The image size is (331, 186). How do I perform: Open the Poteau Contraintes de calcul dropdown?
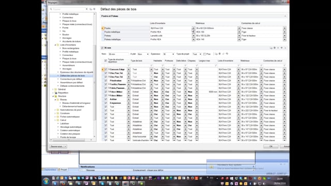tap(284, 36)
